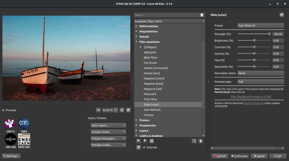Image resolution: width=289 pixels, height=161 pixels.
Task: Expand the Deformations filter category
Action: click(x=137, y=26)
